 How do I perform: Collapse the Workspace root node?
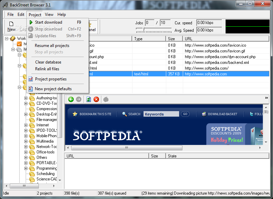tap(7, 39)
